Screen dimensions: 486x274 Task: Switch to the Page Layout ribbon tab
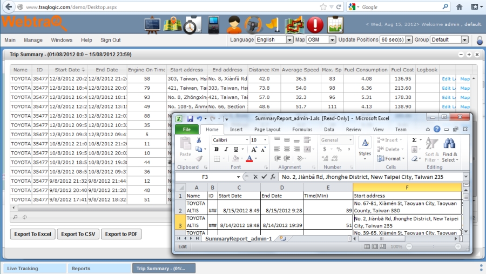pos(267,129)
